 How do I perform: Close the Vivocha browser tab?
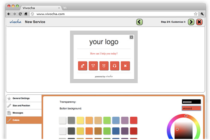59,8
